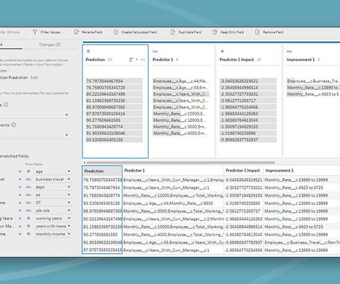Expand the lower left-panel dropdown below 'ments'
This screenshot has width=340, height=284.
coord(67,135)
